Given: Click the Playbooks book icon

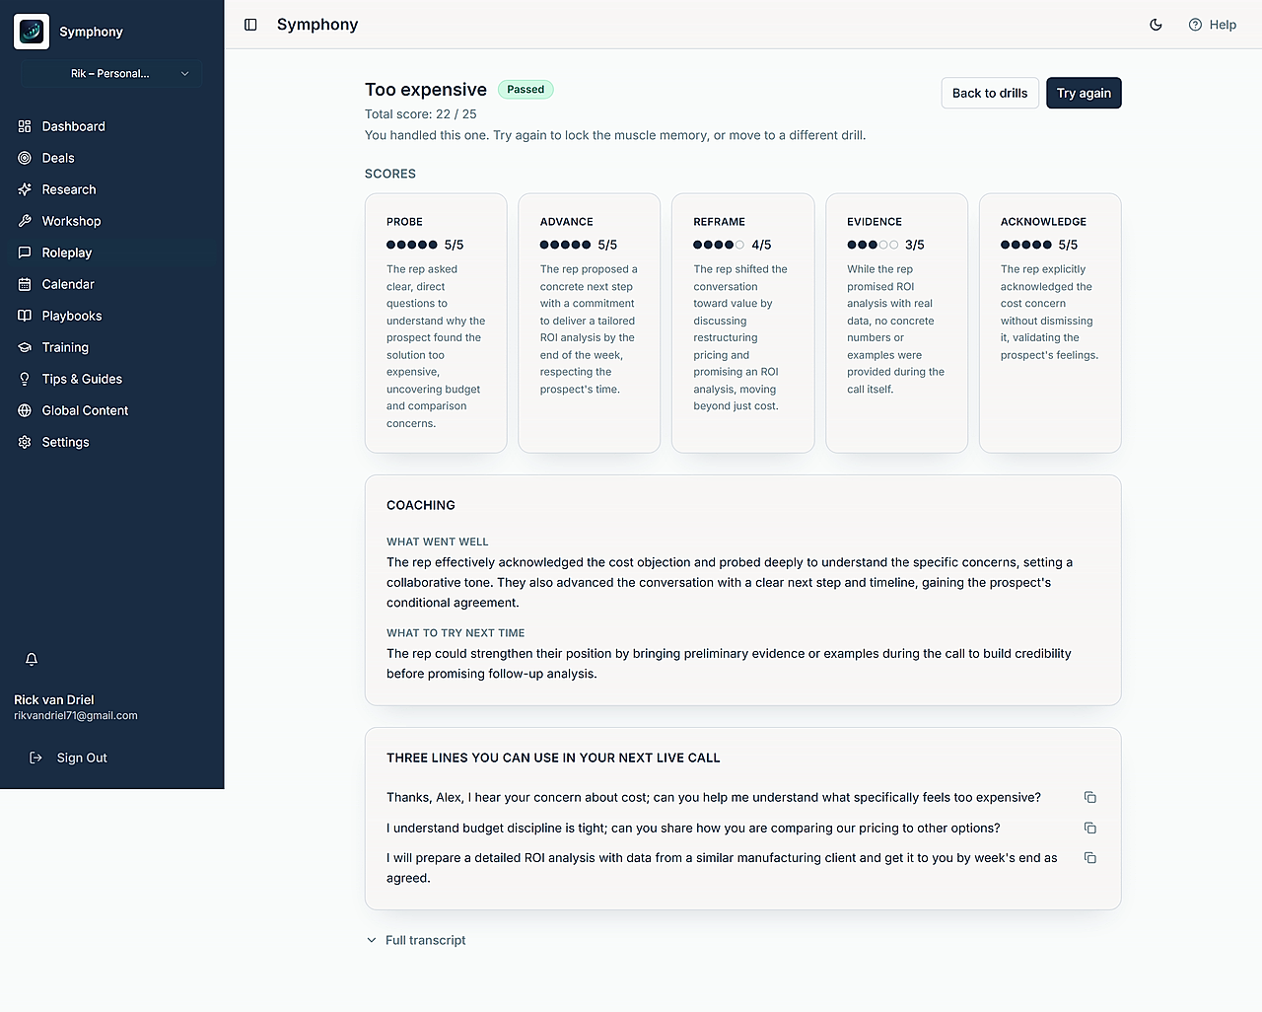Looking at the screenshot, I should [x=25, y=316].
